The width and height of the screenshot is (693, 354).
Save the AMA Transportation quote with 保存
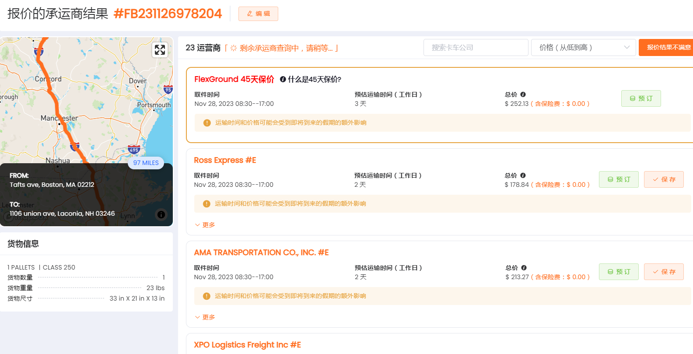664,272
